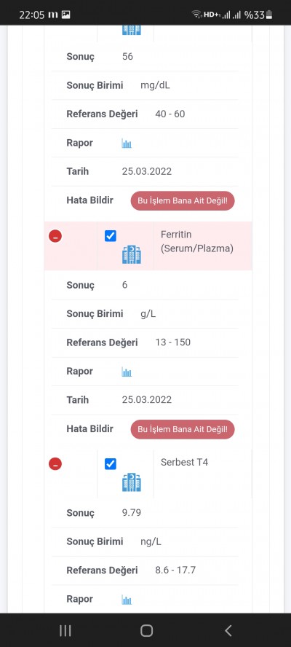
Task: Collapse the Ferritin row with red minus
Action: click(x=55, y=236)
